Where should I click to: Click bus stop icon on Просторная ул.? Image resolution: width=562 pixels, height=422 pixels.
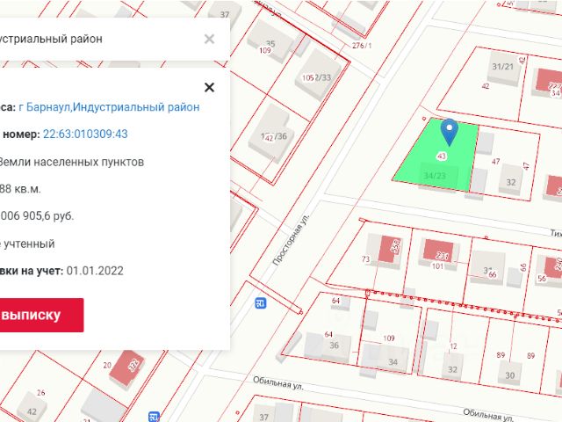tap(260, 303)
